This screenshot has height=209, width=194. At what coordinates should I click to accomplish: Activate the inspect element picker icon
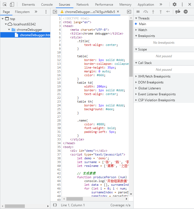click(5, 5)
